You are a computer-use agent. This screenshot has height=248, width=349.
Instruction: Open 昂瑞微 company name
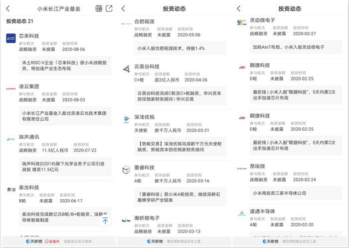(x=257, y=166)
